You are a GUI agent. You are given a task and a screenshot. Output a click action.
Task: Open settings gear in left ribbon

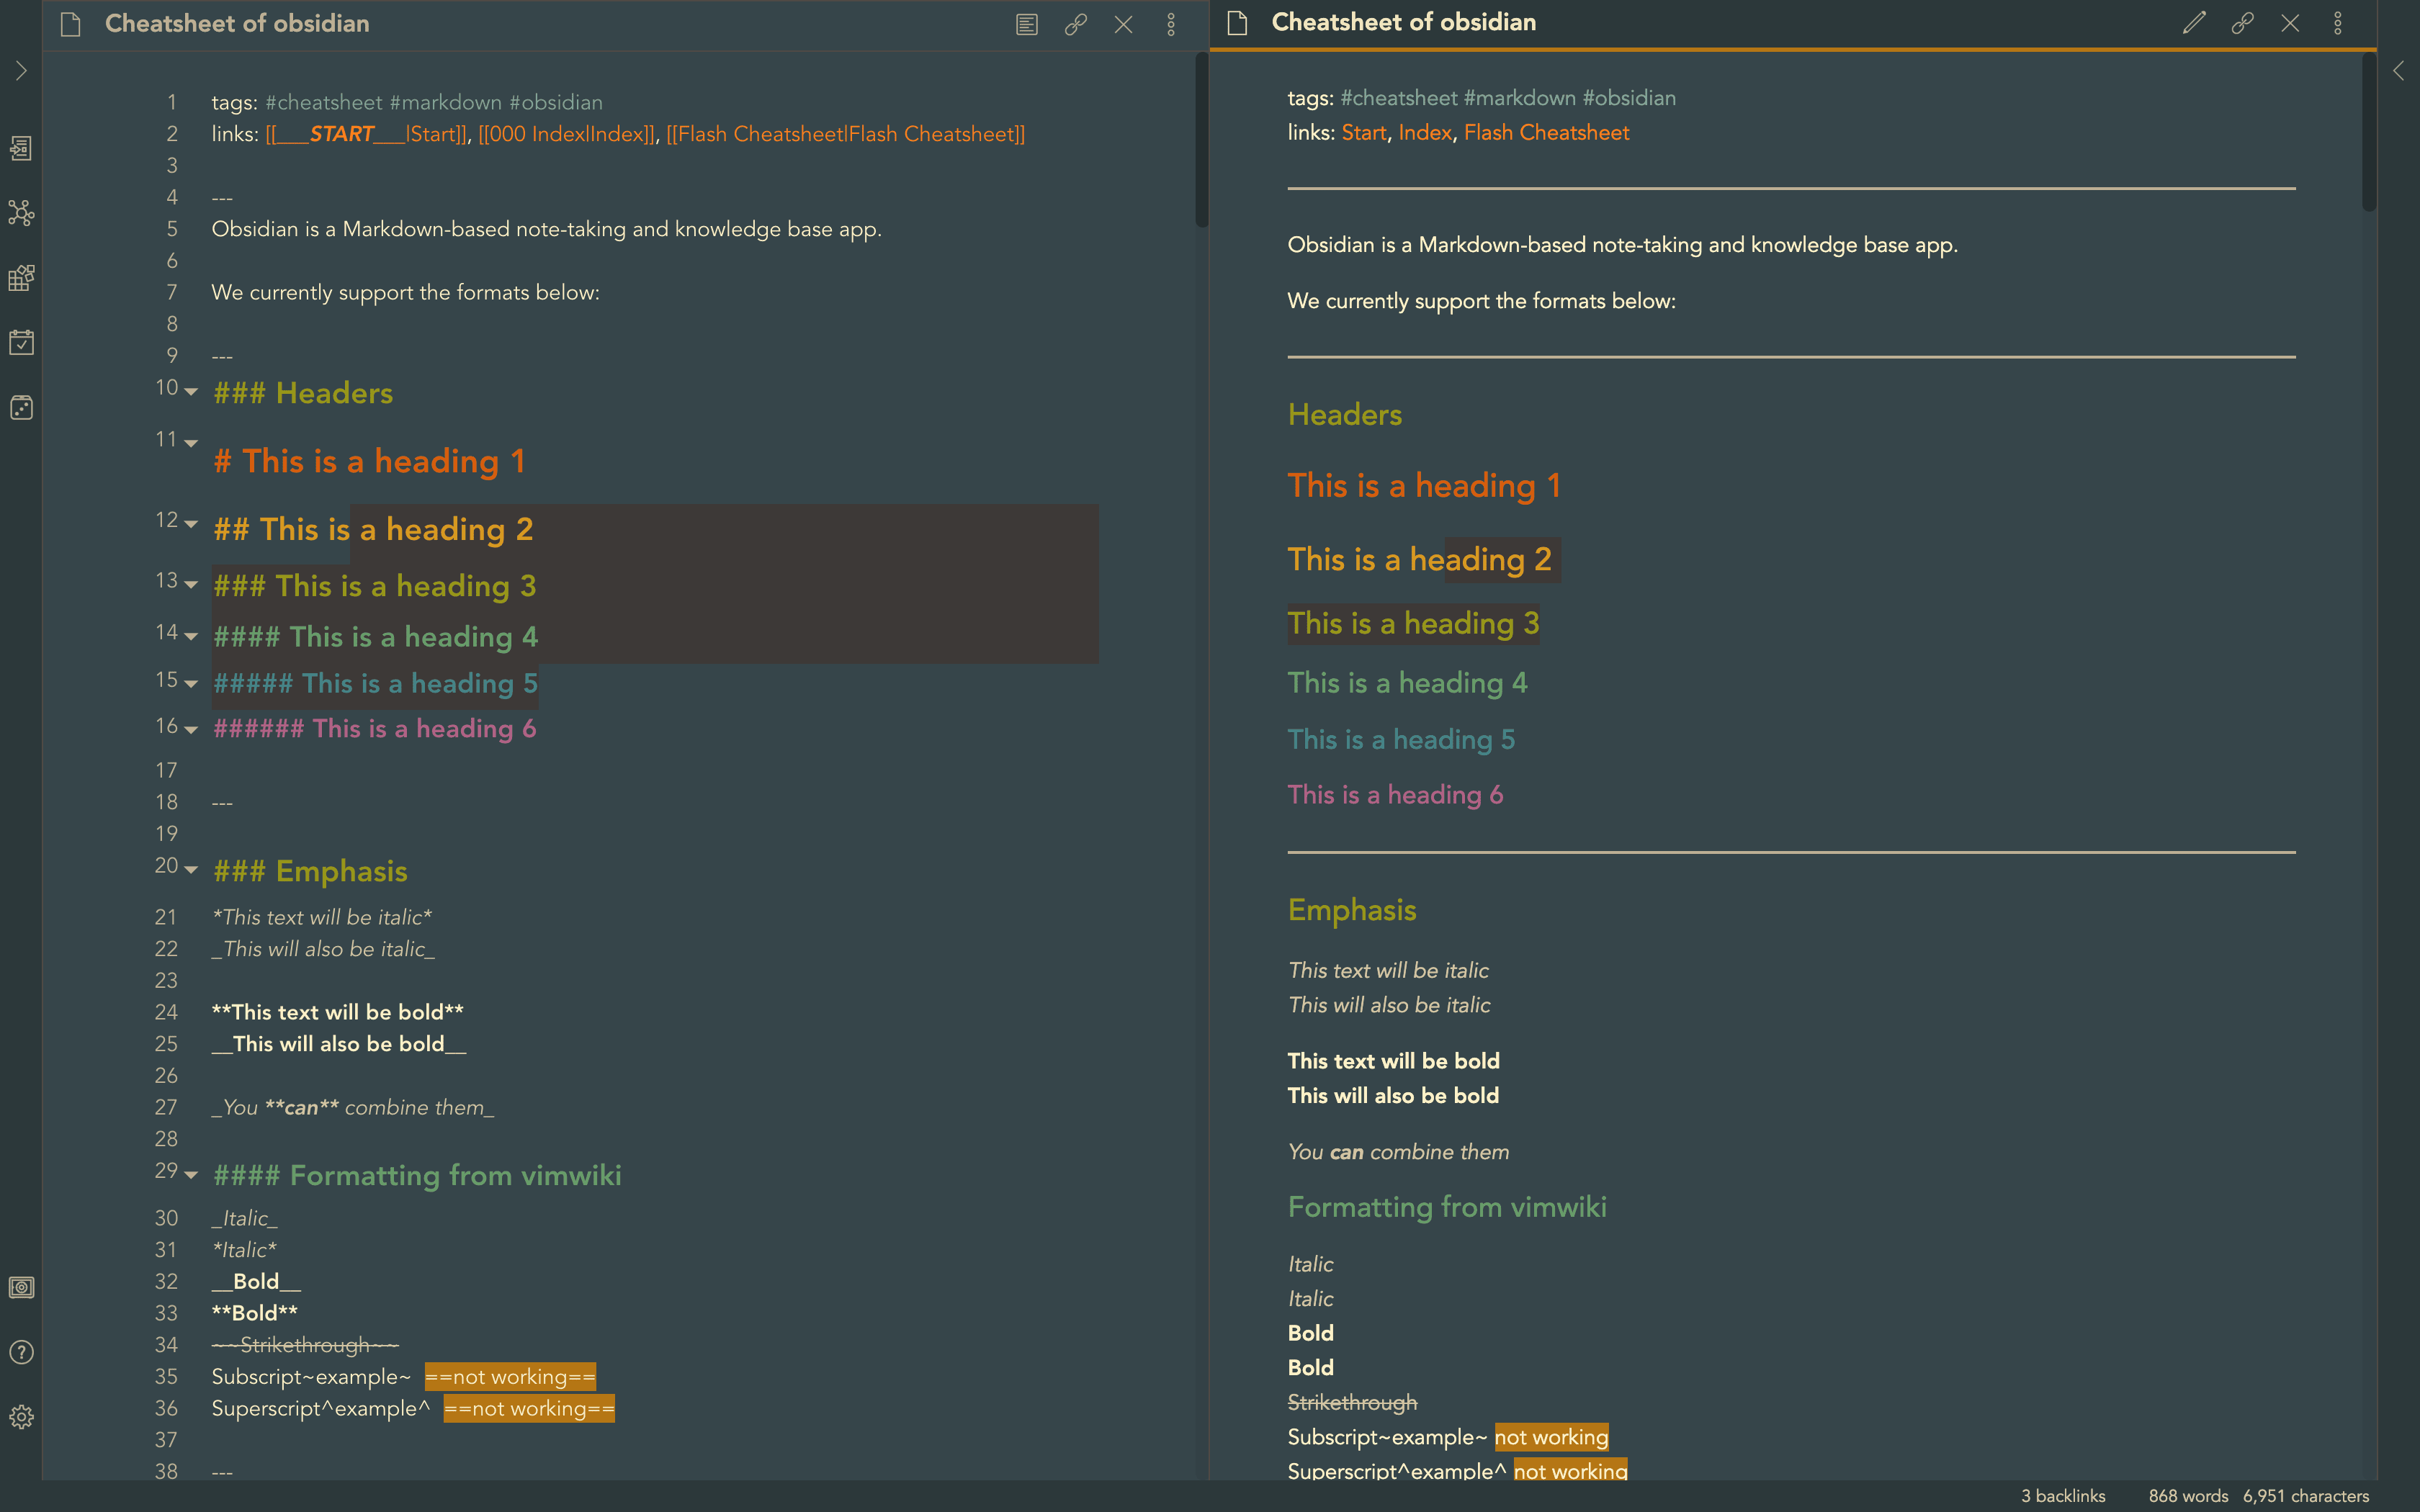pyautogui.click(x=21, y=1417)
